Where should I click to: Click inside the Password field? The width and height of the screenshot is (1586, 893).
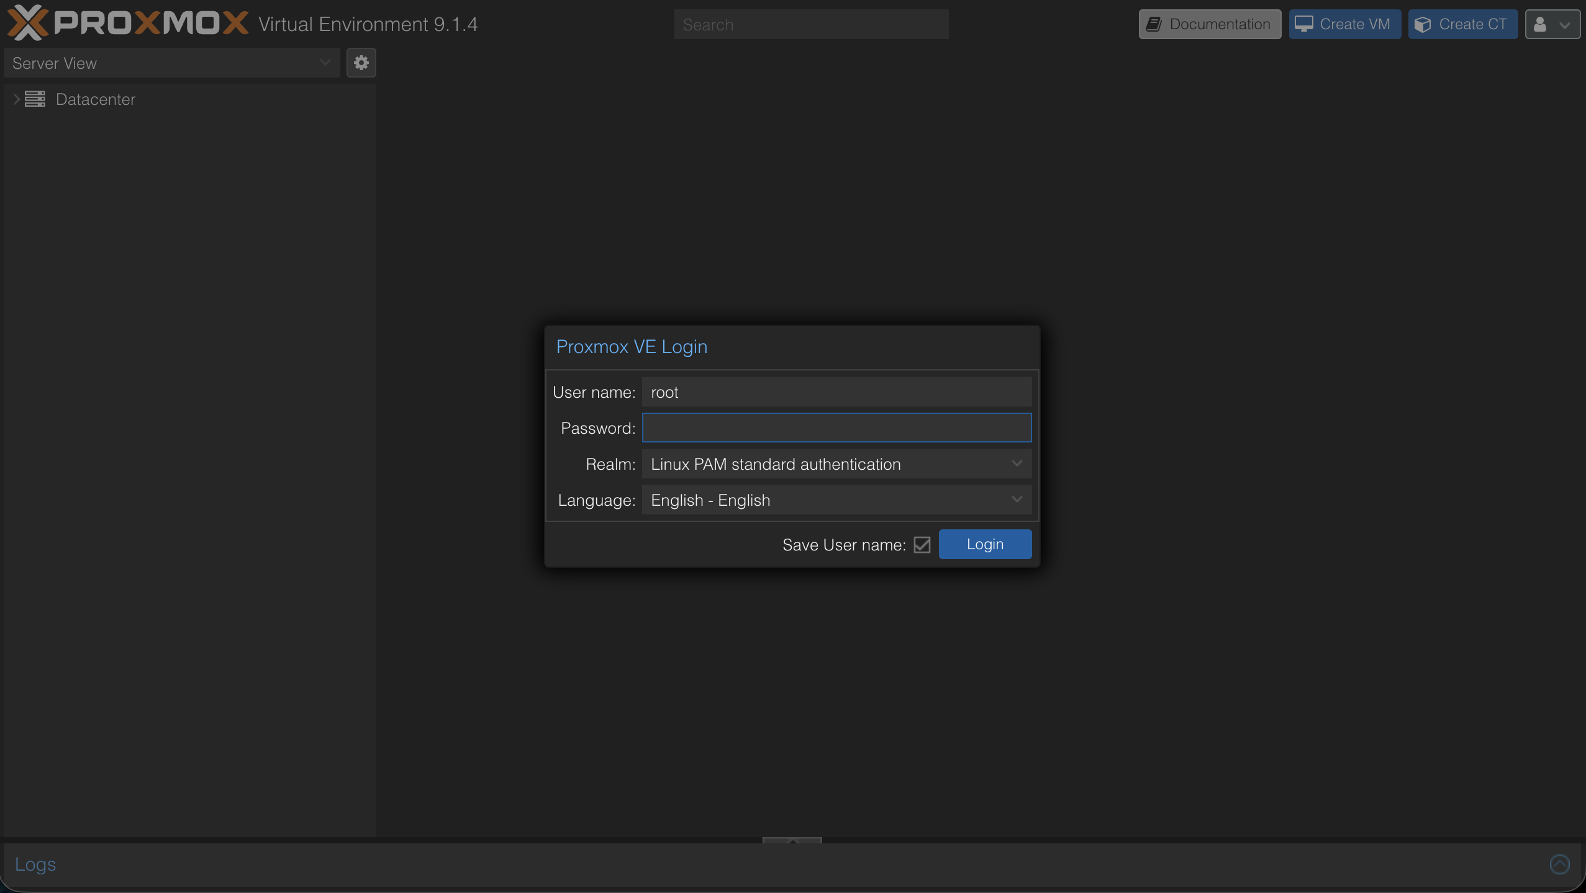(835, 428)
